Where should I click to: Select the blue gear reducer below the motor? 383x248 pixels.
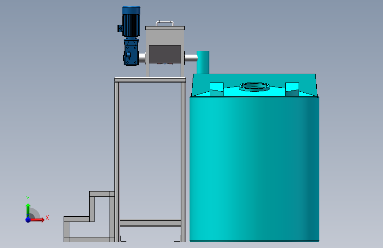[x=131, y=52]
